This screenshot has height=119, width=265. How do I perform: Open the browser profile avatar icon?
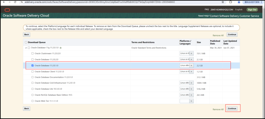click(239, 2)
